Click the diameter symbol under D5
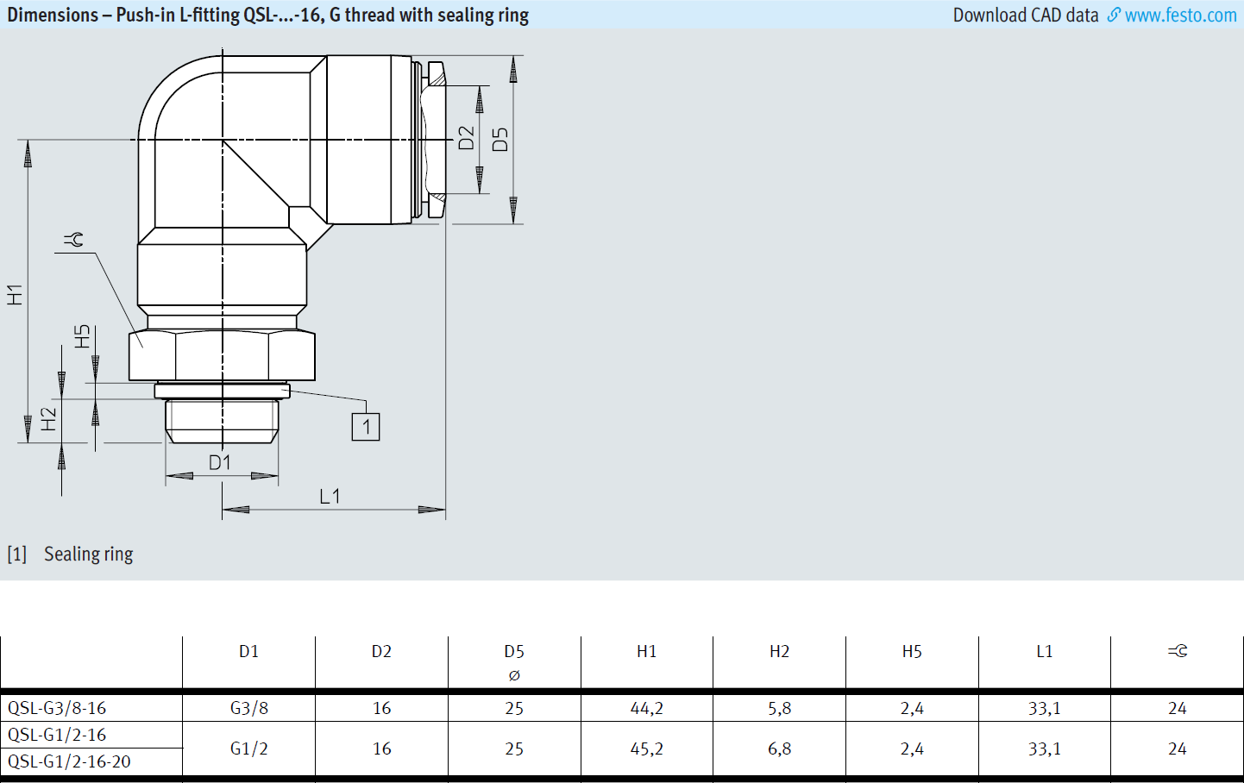The image size is (1244, 783). [x=514, y=675]
